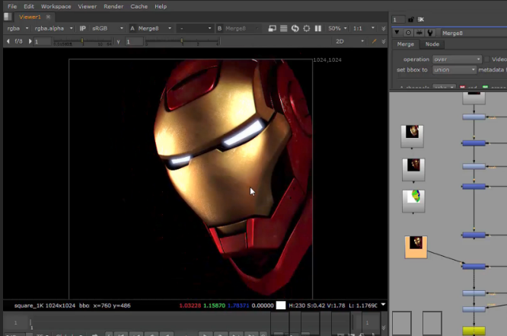Collapse the Merge8 properties with the arrow
This screenshot has width=507, height=336.
coord(397,33)
